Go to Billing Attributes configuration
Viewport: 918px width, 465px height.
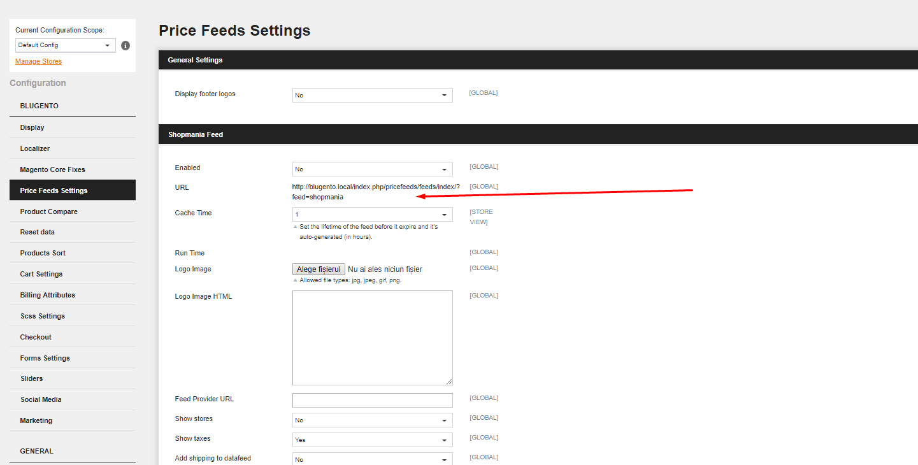click(x=73, y=295)
